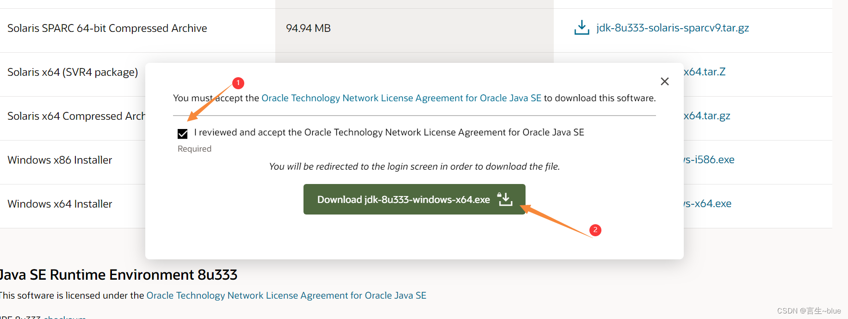Select the Solaris SPARC 64-bit Compressed Archive text
Image resolution: width=848 pixels, height=319 pixels.
click(x=107, y=28)
